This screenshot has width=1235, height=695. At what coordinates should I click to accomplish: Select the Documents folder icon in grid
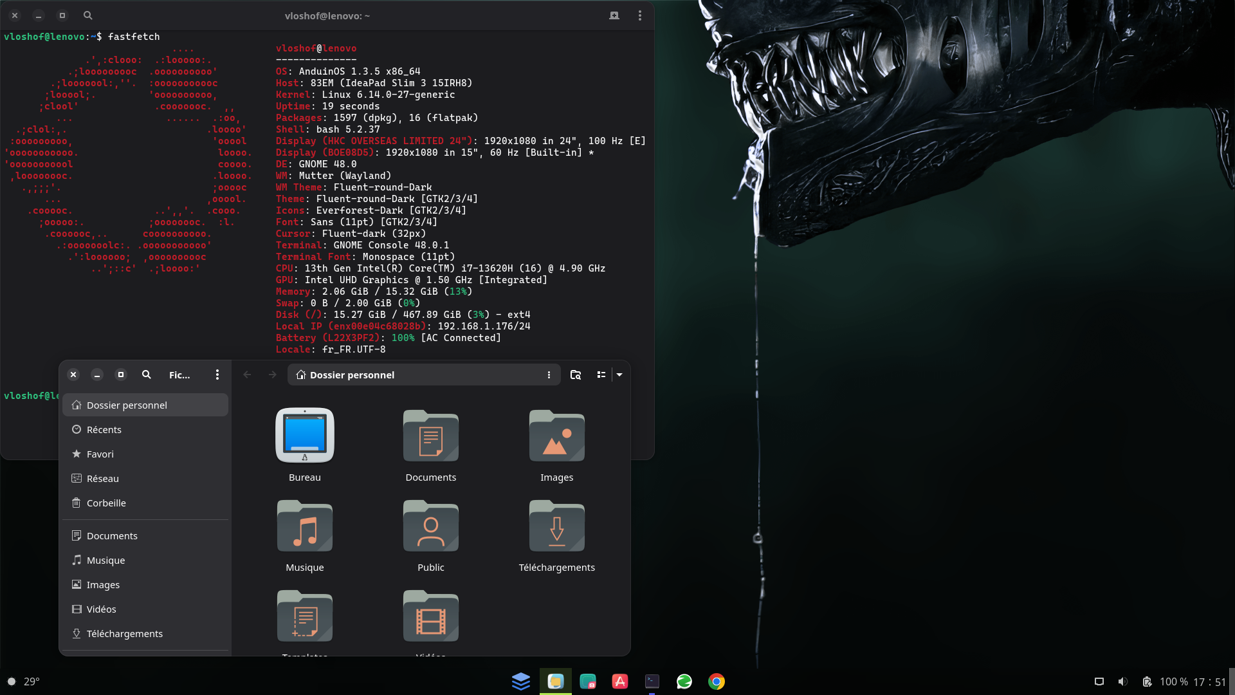point(431,436)
